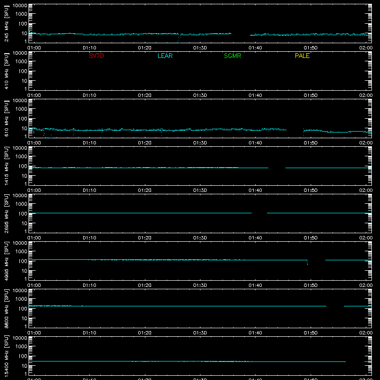The image size is (380, 380).
Task: Click the 02:00 time label below 245 MHz plot
Action: [x=366, y=48]
